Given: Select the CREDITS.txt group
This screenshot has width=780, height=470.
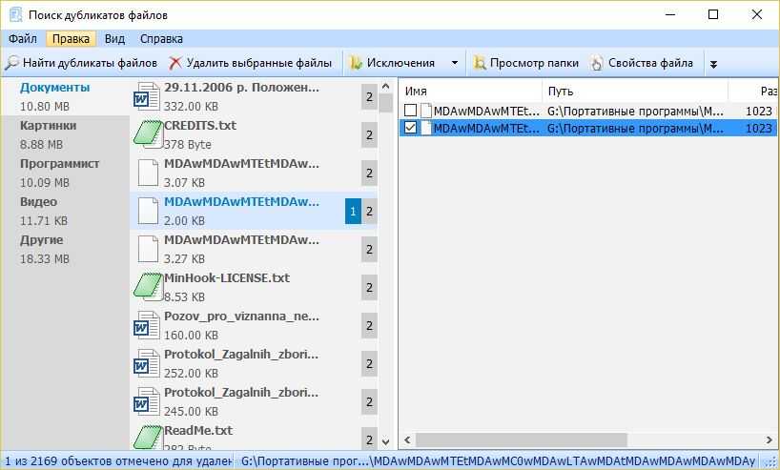Looking at the screenshot, I should pos(254,134).
